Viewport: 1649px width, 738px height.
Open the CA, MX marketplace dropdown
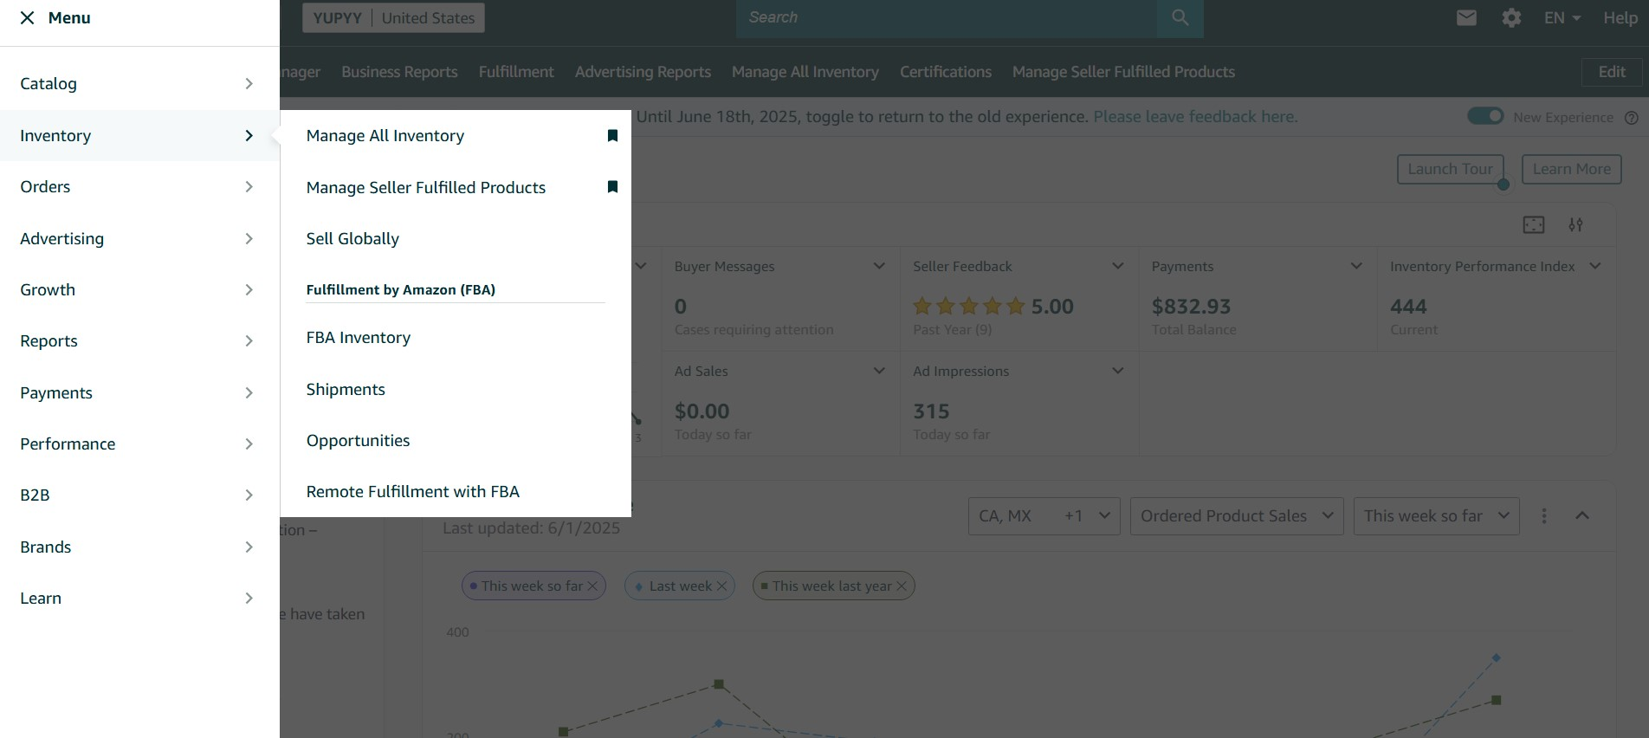coord(1044,515)
